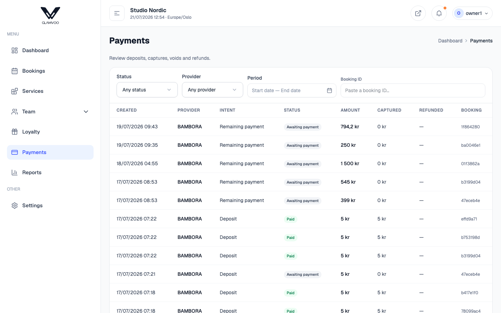Open booking link b417e1f0
Screen dimensions: 501x313
pos(470,293)
